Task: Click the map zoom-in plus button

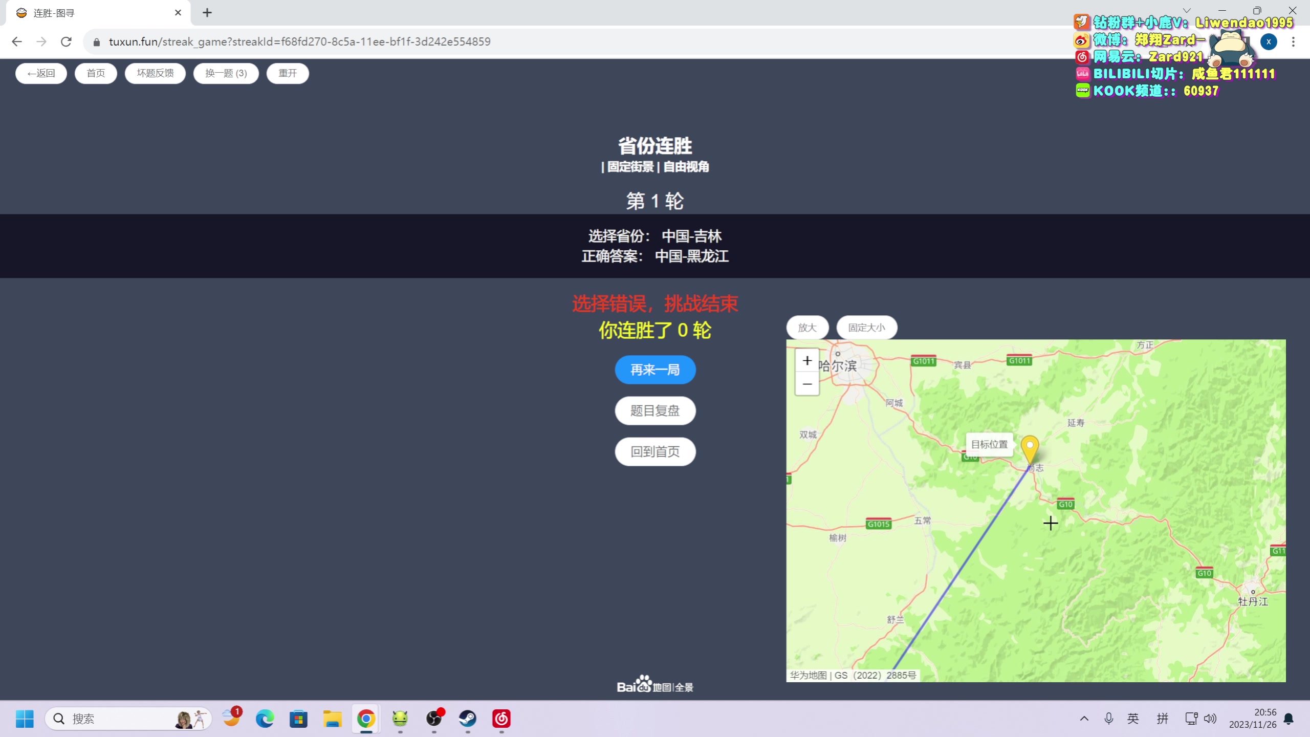Action: [x=807, y=361]
